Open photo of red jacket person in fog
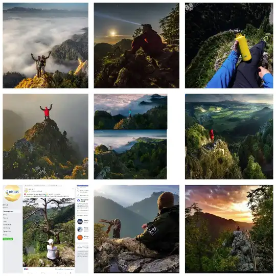The image size is (276, 276). 45,136
